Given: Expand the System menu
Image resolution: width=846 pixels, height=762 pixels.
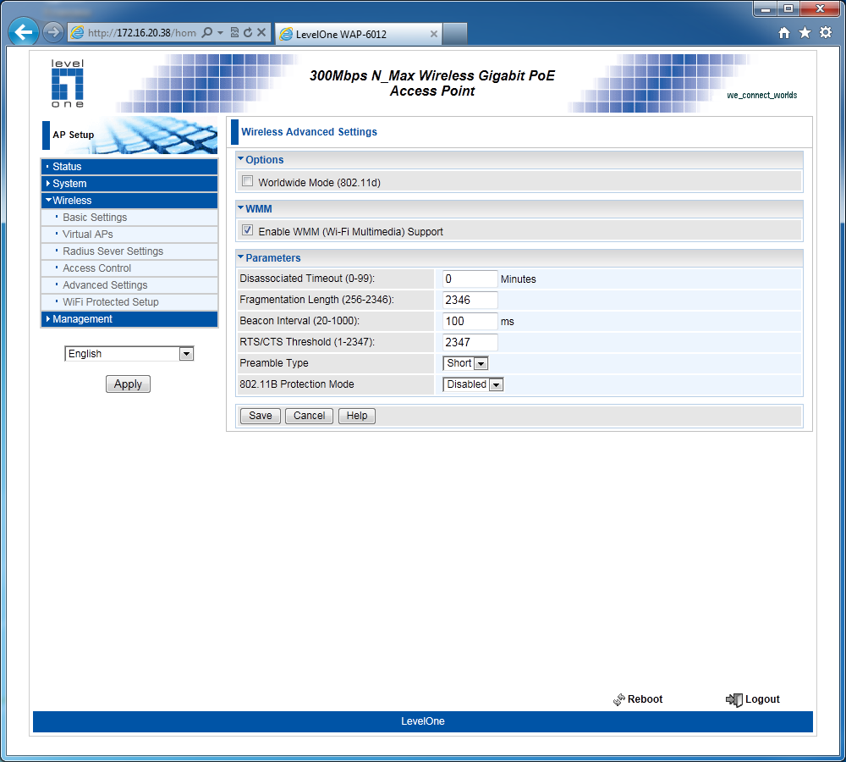Looking at the screenshot, I should click(129, 184).
